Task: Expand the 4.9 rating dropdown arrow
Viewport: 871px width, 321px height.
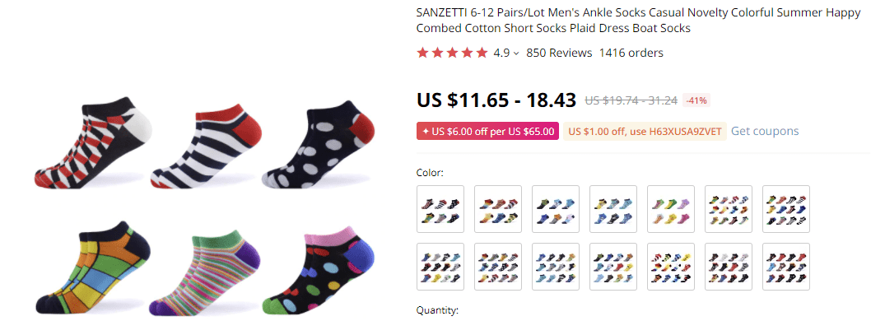Action: [516, 53]
